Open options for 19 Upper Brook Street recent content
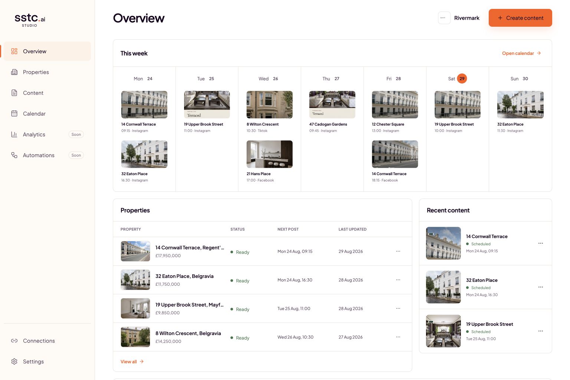This screenshot has width=570, height=380. point(541,331)
